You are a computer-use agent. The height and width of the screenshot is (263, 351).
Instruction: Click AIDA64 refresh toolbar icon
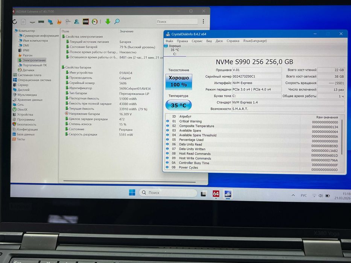pyautogui.click(x=15, y=21)
